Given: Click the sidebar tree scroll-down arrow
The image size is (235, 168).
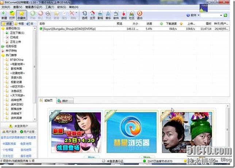Looking at the screenshot, I should point(35,119).
